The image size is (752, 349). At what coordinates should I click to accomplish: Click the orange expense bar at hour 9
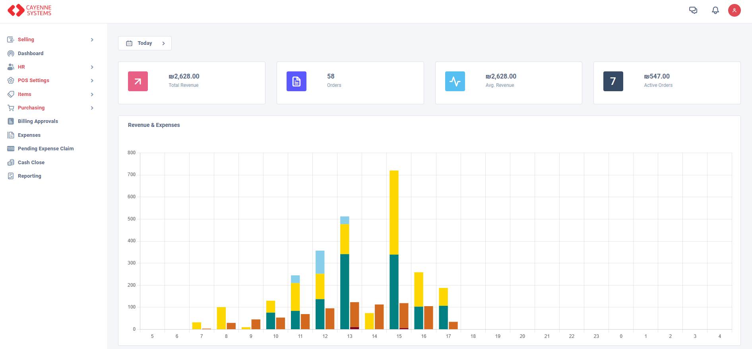256,324
